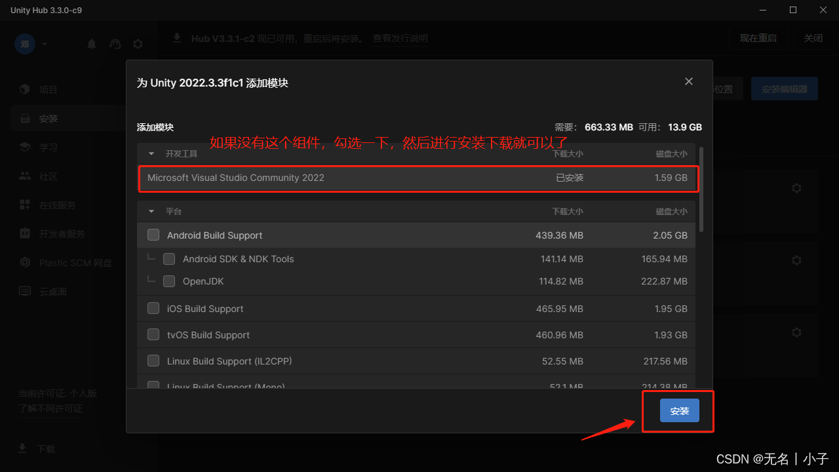Collapse the 平台 section

(x=151, y=212)
